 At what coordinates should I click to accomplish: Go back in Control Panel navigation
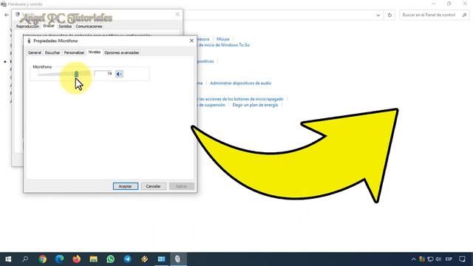pyautogui.click(x=7, y=15)
